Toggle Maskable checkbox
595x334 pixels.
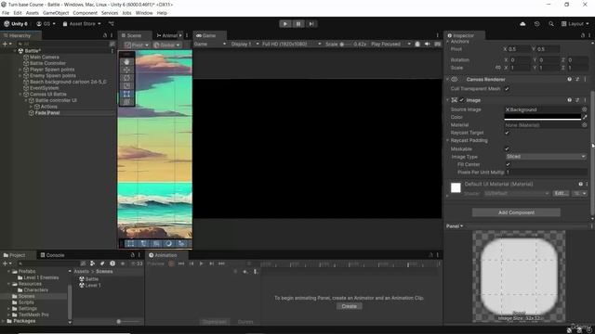pos(507,148)
